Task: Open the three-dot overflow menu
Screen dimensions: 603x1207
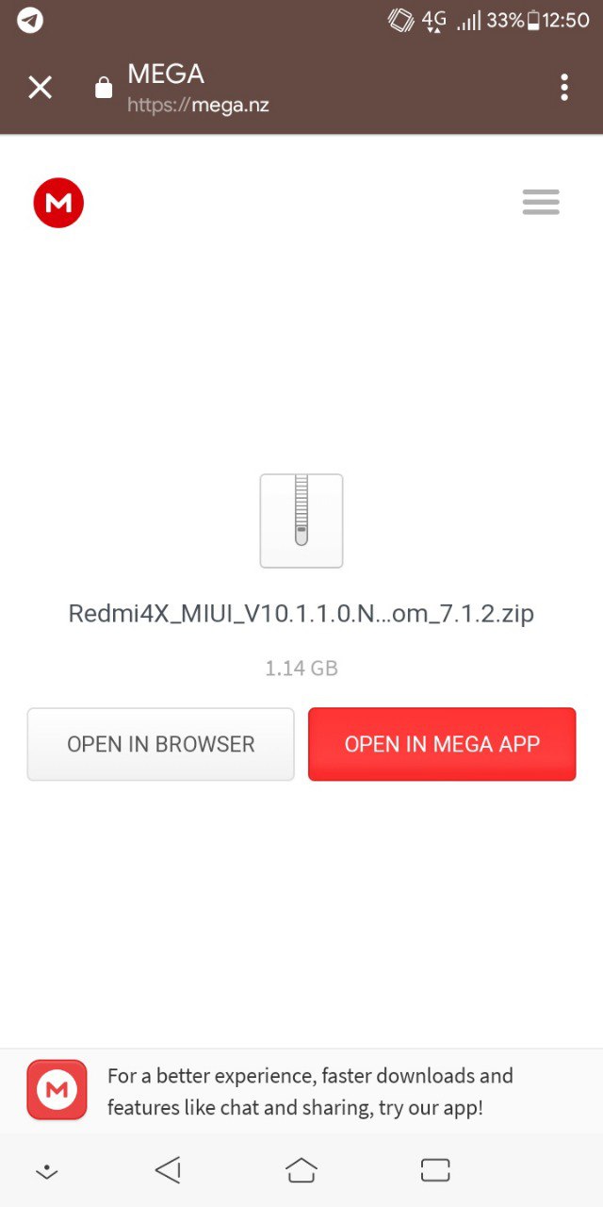Action: coord(564,87)
